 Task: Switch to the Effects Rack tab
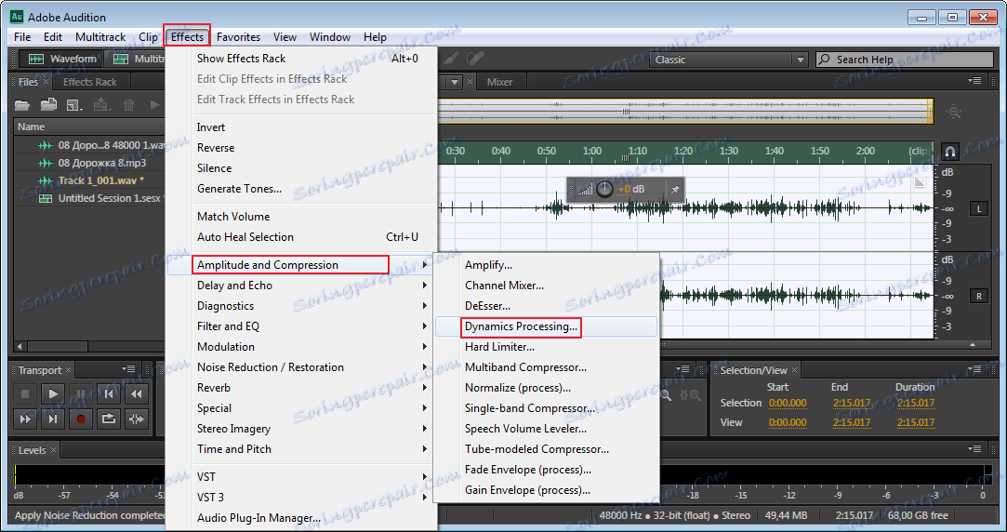click(90, 82)
